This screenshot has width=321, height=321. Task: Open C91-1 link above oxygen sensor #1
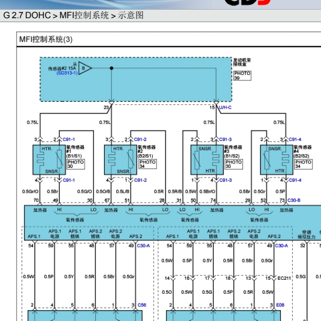[x=69, y=139]
